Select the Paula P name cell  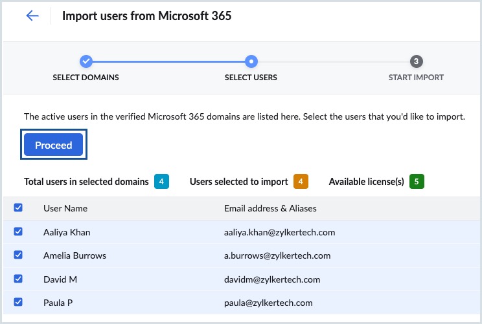(58, 303)
